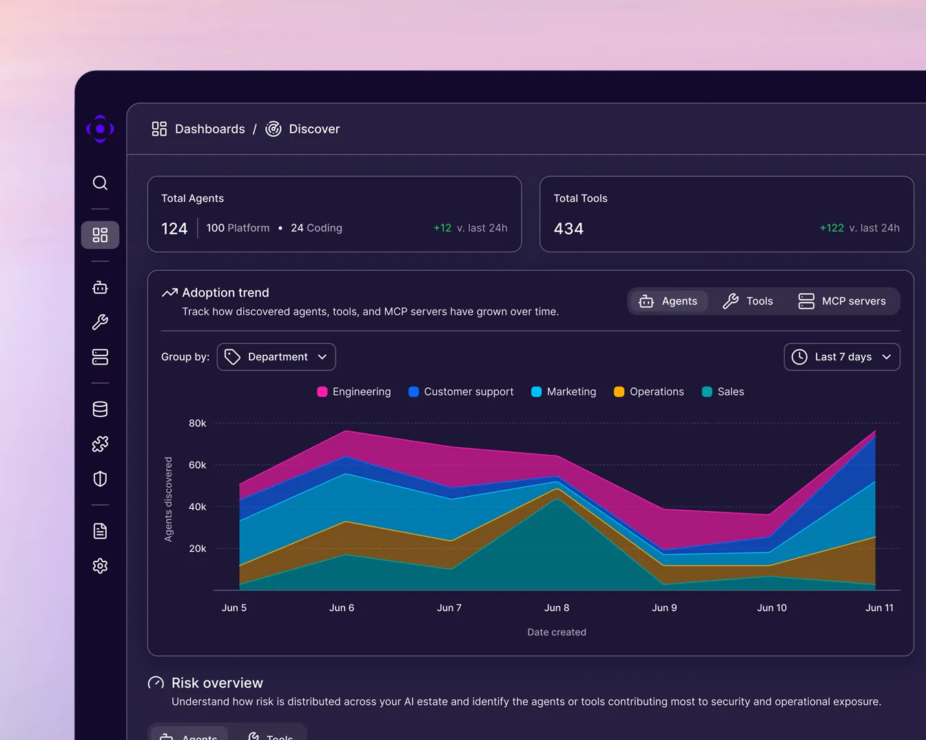Toggle the Marketing legend swatch

[x=536, y=392]
